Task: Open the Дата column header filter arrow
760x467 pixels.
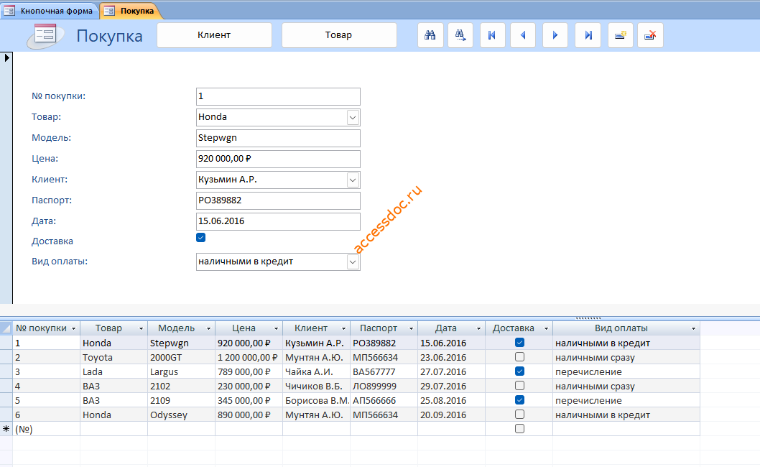Action: point(479,329)
